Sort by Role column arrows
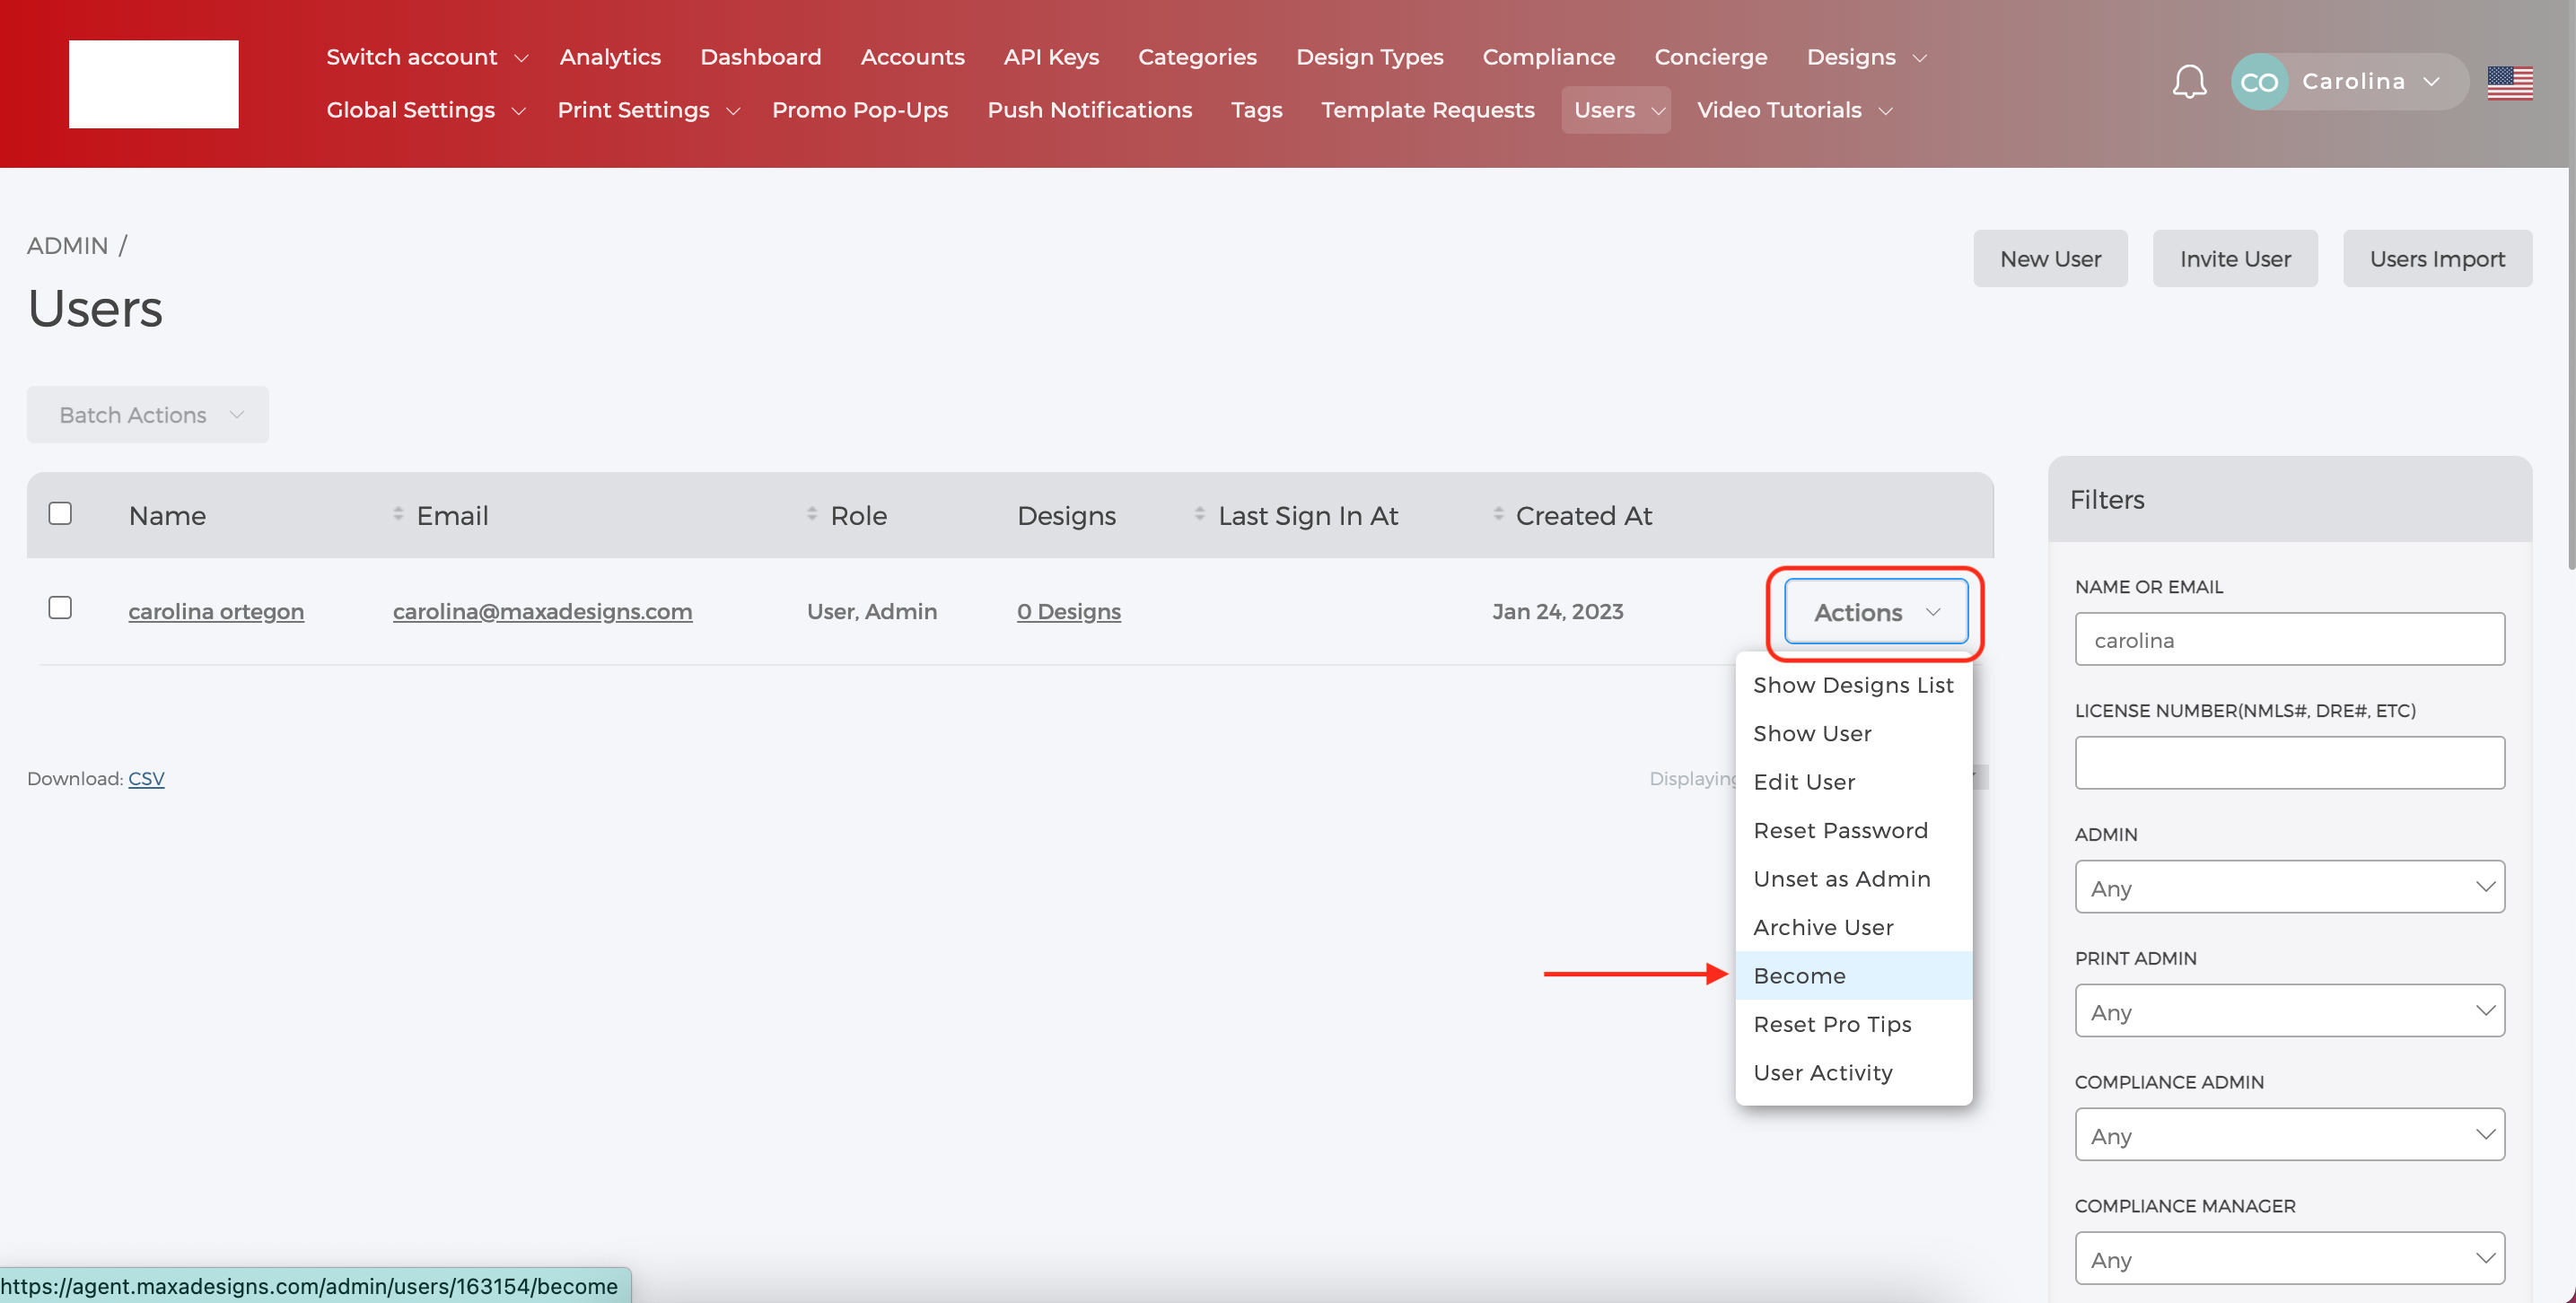This screenshot has height=1303, width=2576. pyautogui.click(x=812, y=513)
